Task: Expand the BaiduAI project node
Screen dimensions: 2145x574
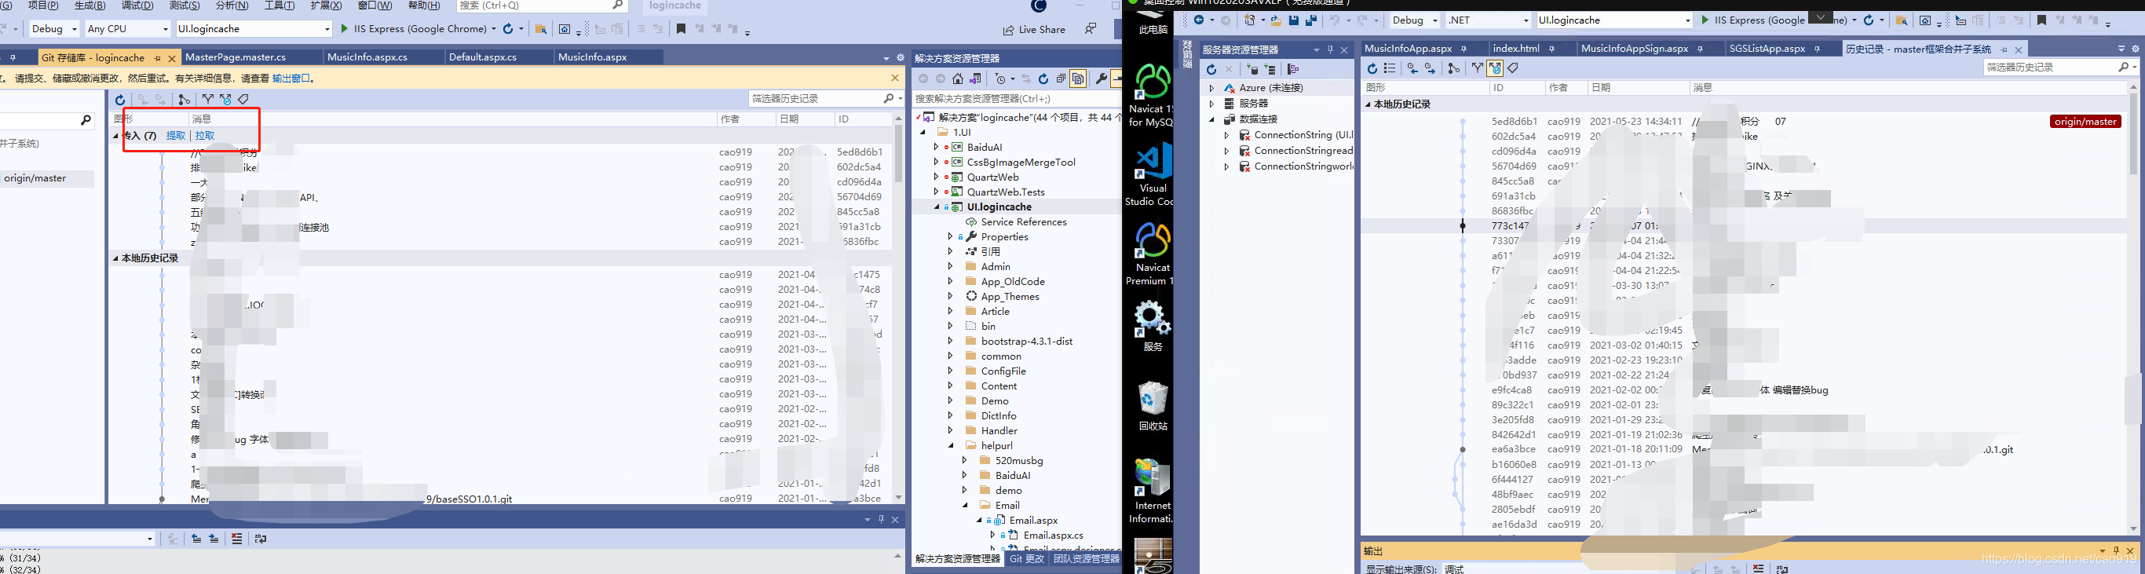Action: 936,148
